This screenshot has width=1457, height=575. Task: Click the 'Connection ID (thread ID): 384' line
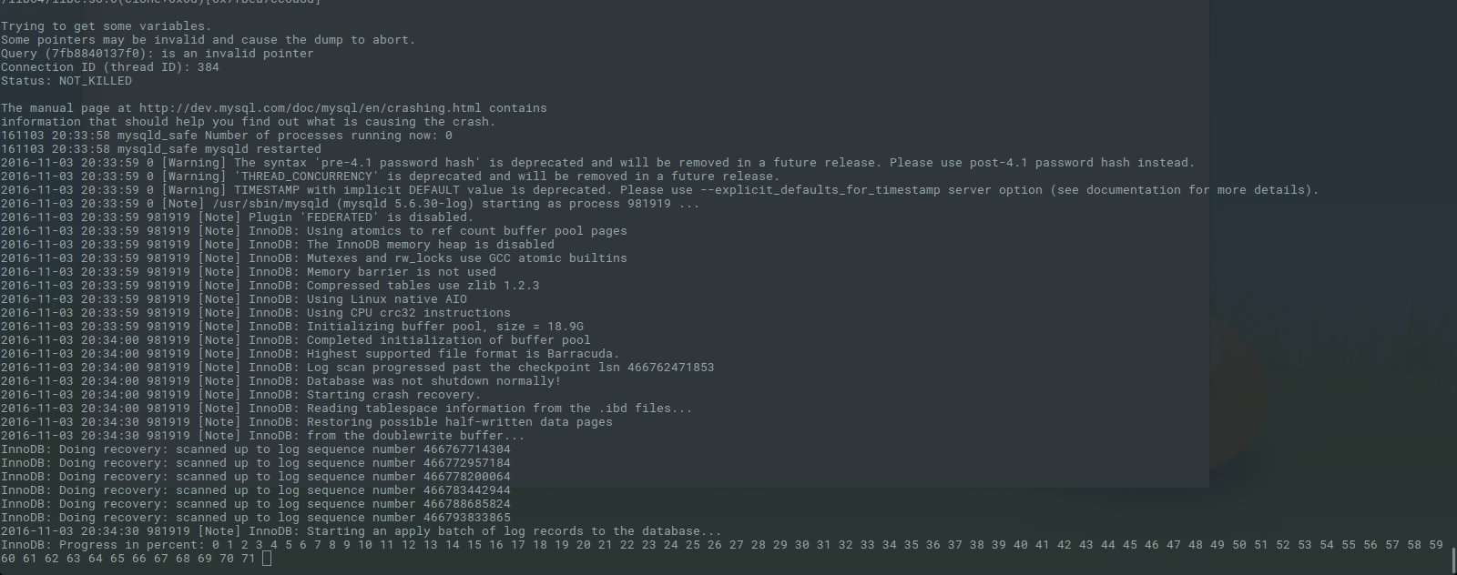click(x=110, y=67)
